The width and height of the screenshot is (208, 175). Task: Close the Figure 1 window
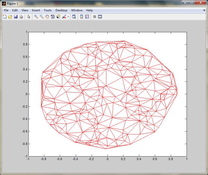[x=200, y=3]
